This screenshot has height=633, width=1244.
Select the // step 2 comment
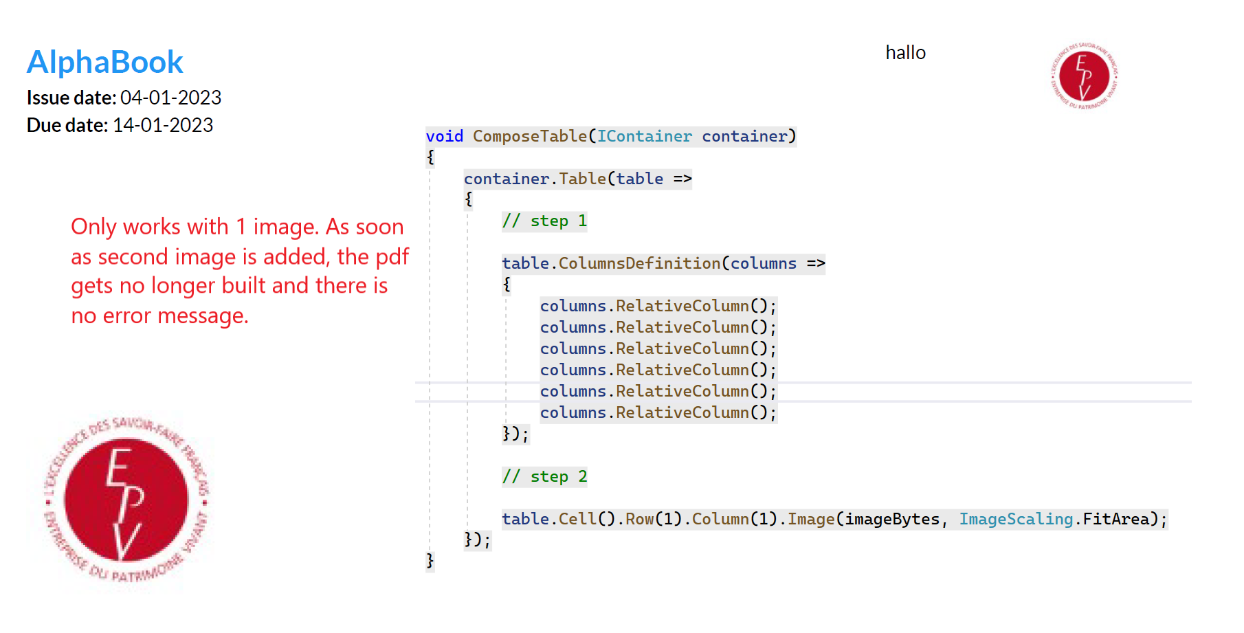(x=544, y=476)
